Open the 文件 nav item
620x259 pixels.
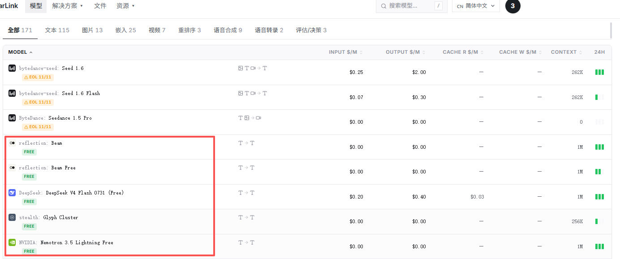pos(100,6)
